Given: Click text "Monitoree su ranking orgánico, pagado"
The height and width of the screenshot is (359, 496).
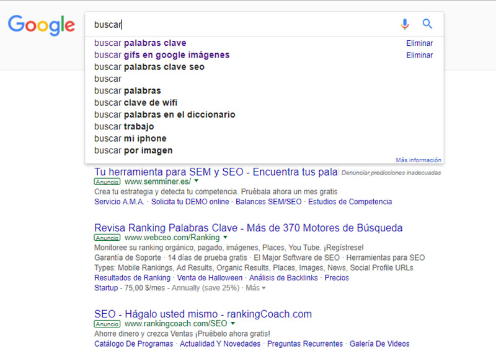Looking at the screenshot, I should [x=157, y=248].
